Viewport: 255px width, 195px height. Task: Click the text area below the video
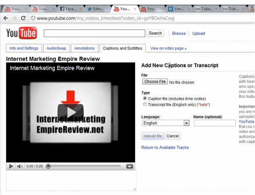[x=71, y=181]
